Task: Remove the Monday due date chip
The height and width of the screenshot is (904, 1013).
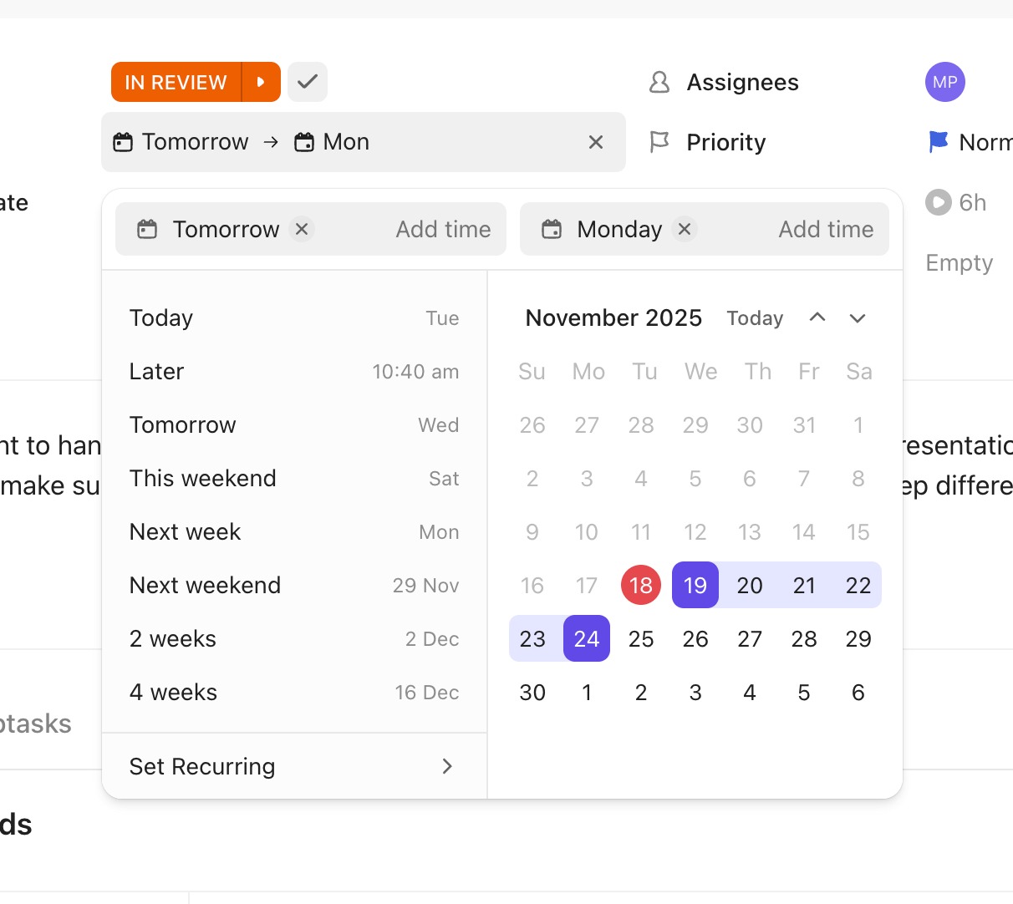Action: [685, 229]
